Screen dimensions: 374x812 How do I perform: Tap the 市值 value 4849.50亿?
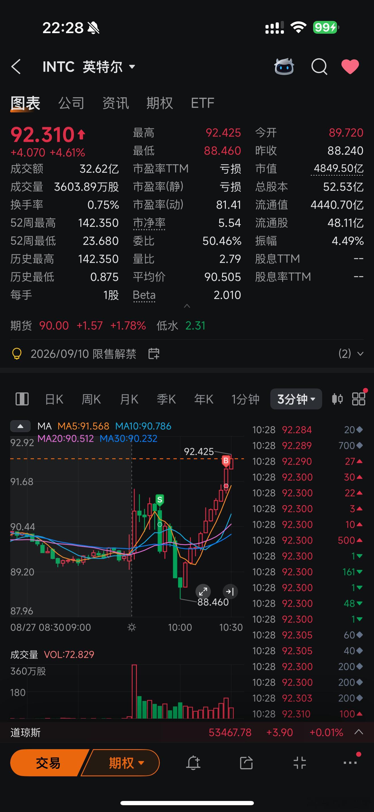coord(338,168)
